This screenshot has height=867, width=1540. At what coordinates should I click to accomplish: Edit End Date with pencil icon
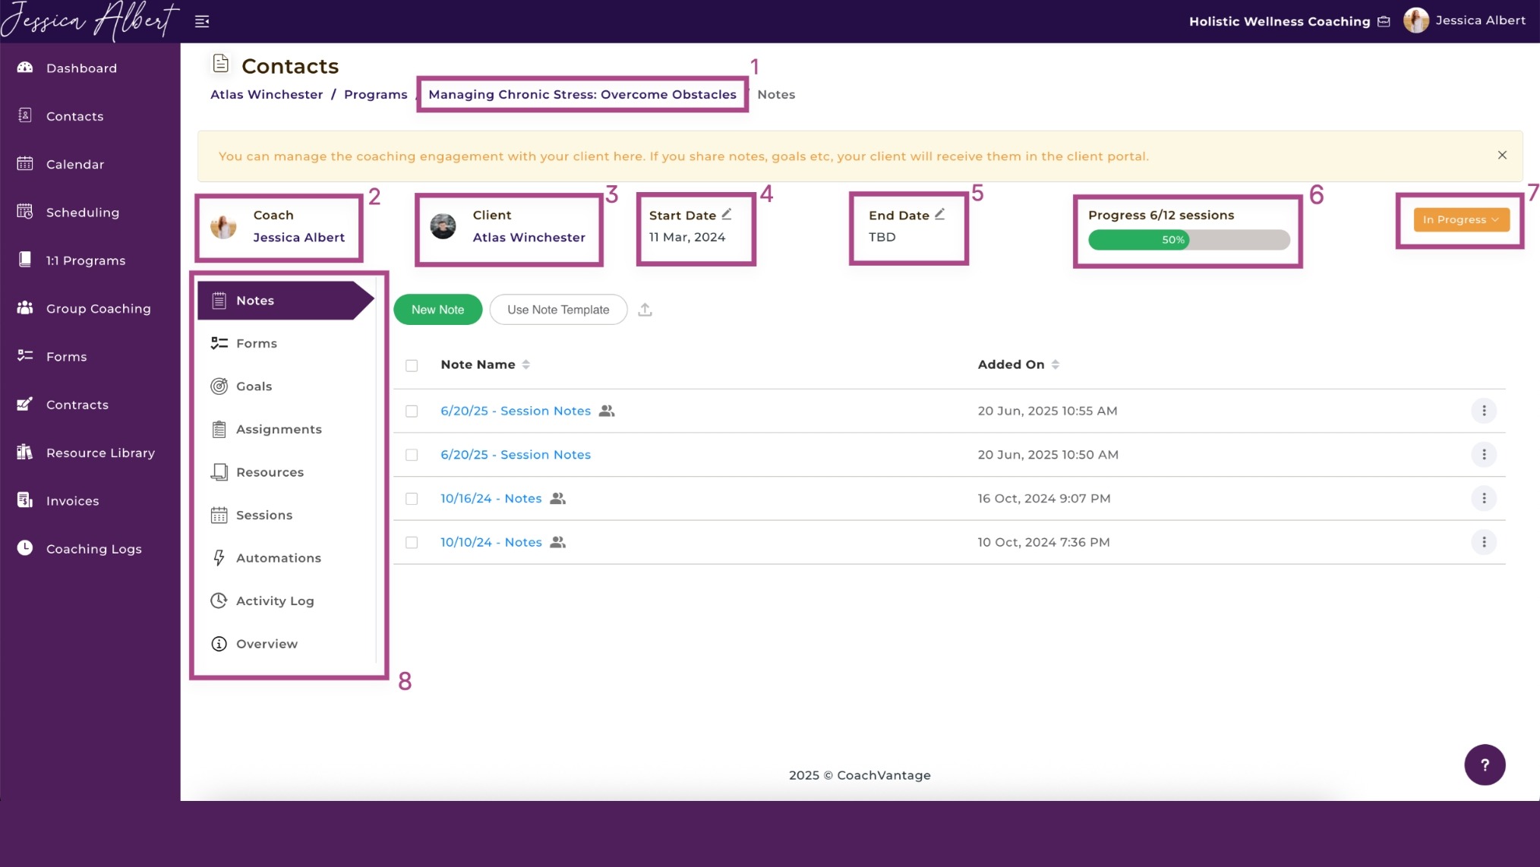pos(939,215)
